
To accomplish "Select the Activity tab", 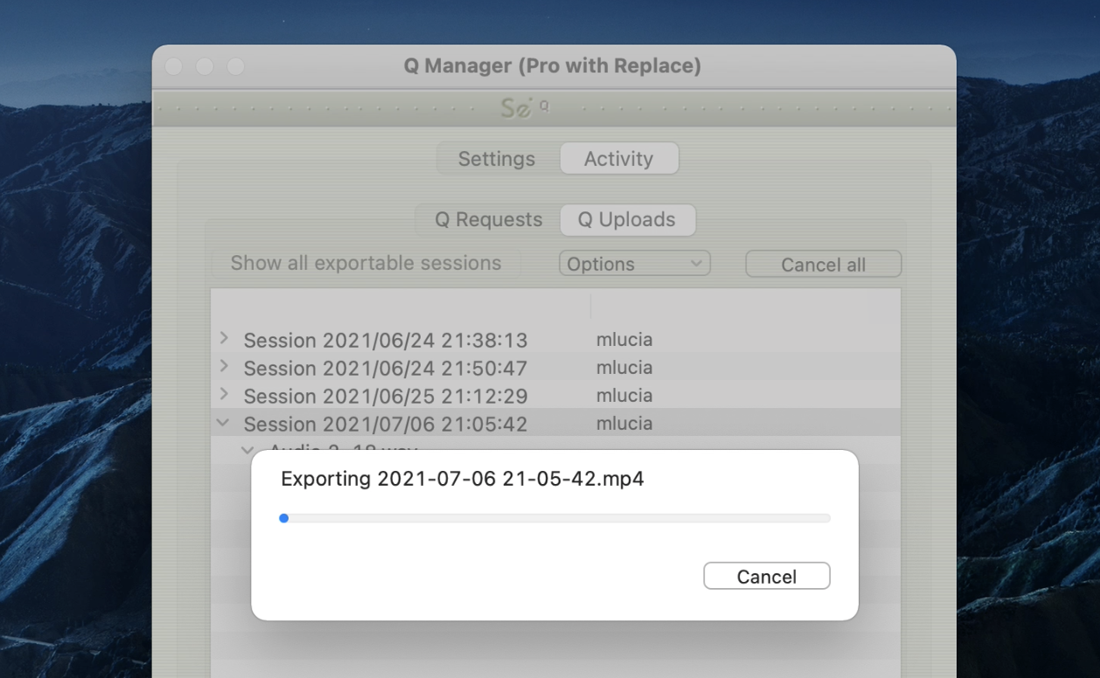I will 618,159.
